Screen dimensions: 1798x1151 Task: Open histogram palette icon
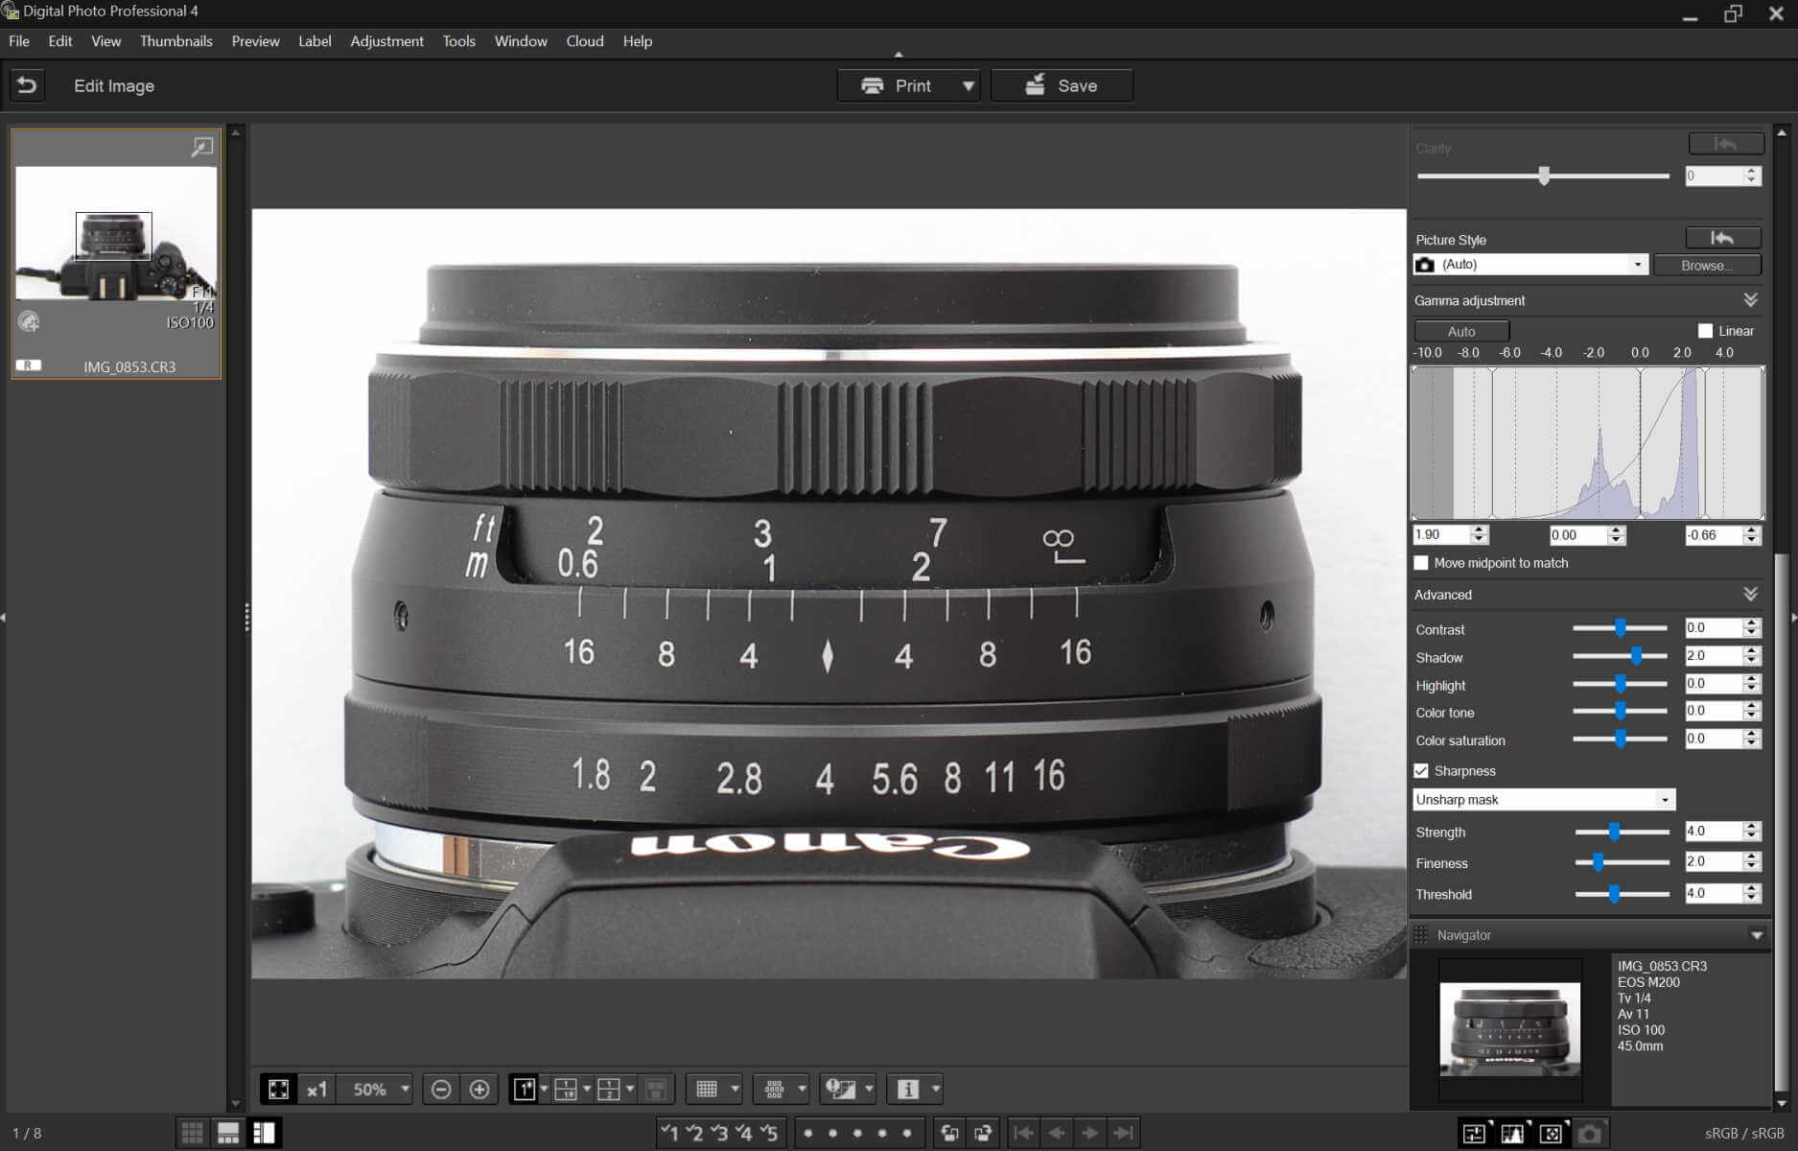(x=1513, y=1134)
